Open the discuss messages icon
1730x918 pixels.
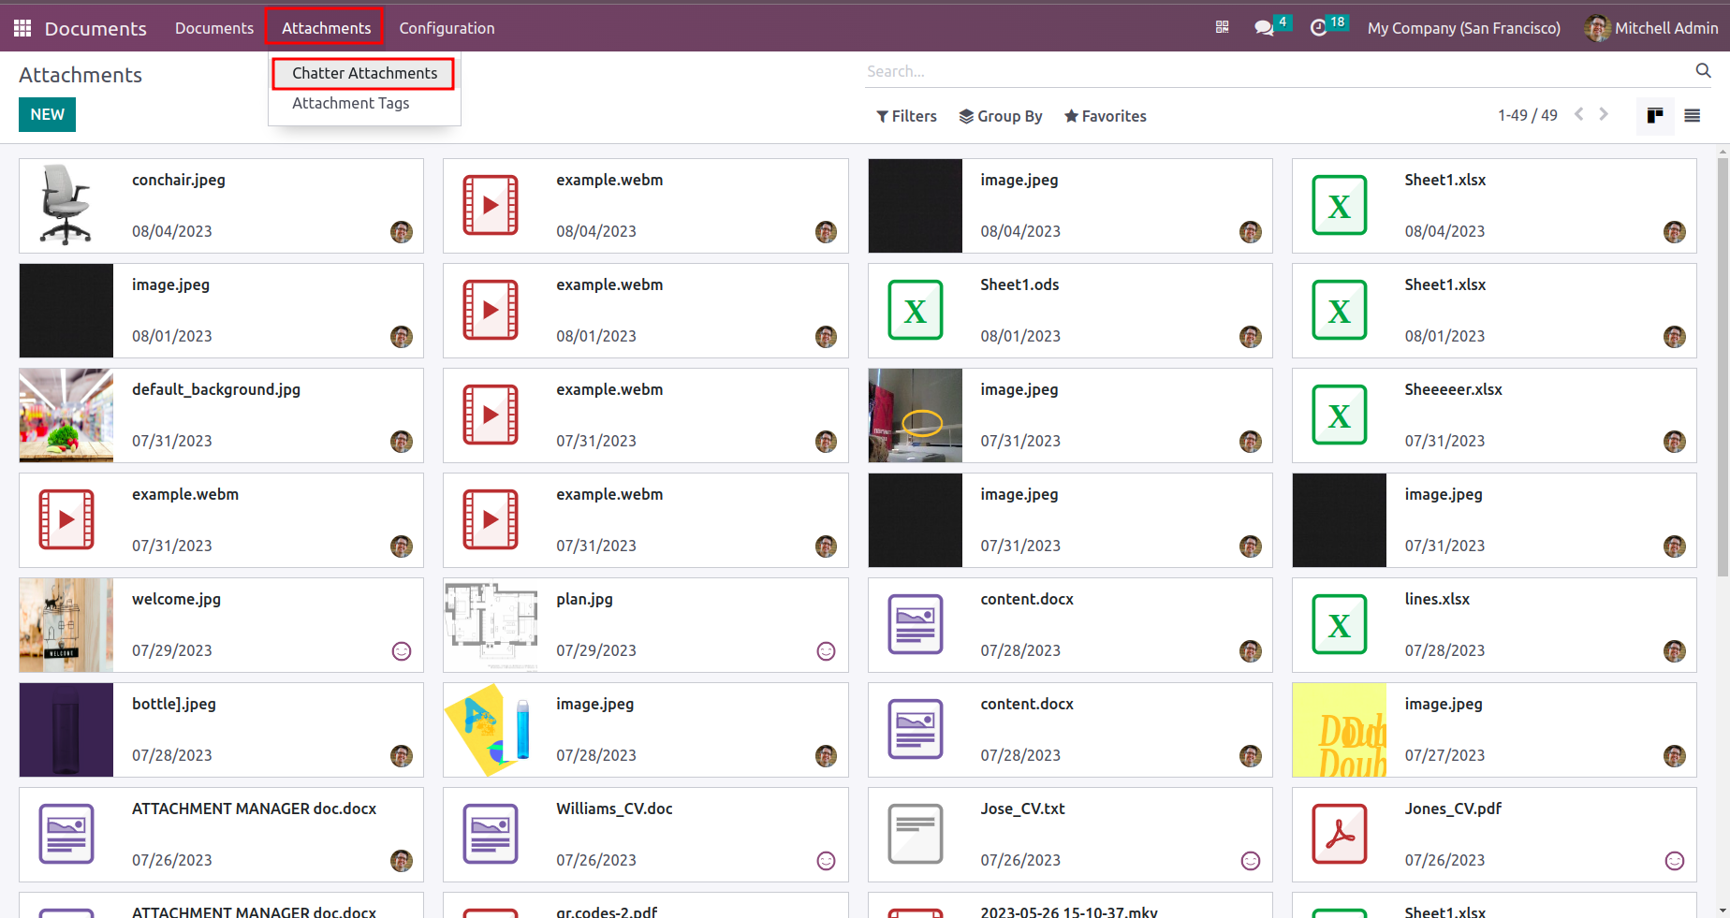pos(1264,28)
